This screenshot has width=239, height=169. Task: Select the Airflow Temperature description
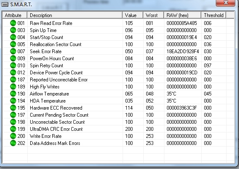[x=49, y=94]
